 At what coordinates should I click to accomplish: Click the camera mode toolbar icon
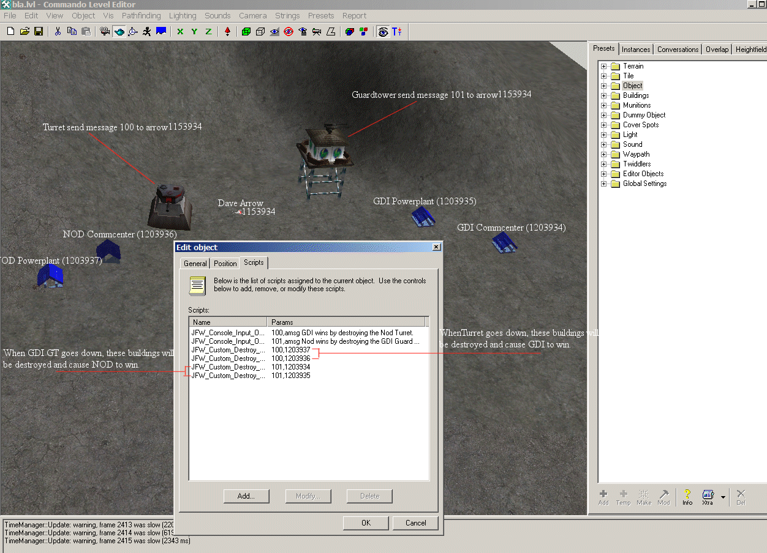(x=105, y=31)
